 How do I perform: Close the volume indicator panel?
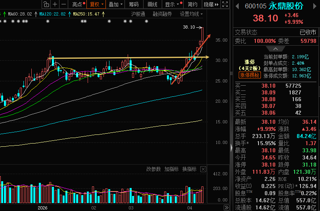[203, 169]
